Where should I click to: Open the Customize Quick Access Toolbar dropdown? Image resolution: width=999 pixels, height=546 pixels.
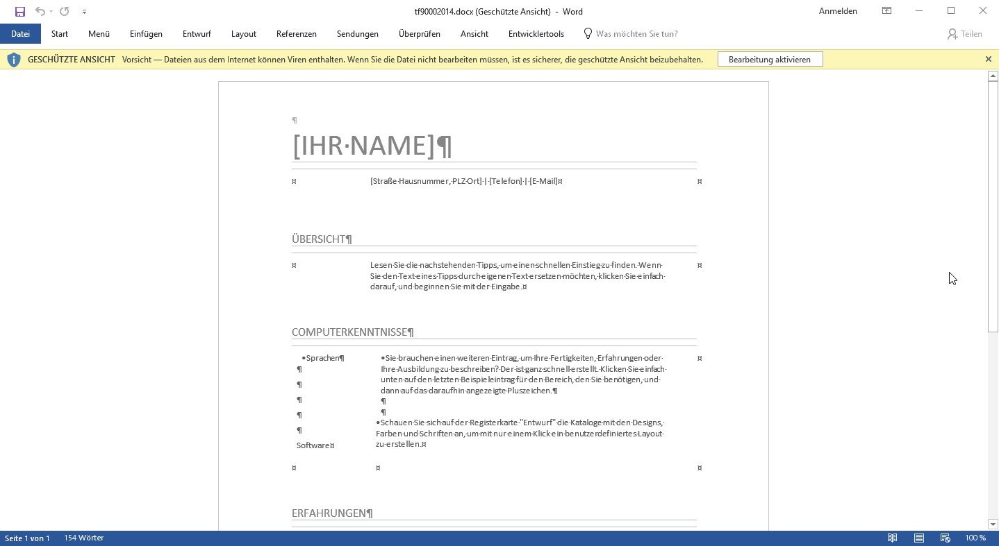(84, 12)
